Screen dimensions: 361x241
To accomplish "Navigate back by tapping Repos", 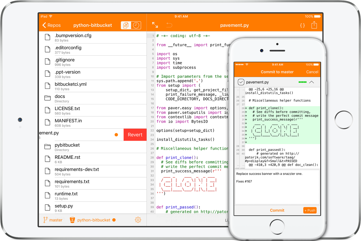I will [52, 25].
